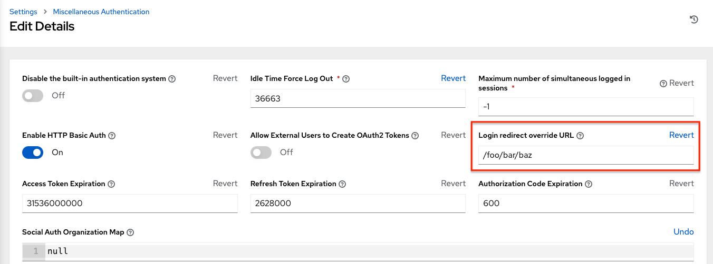Go to Settings breadcrumb link
Screen dimensions: 713x264
coord(23,12)
